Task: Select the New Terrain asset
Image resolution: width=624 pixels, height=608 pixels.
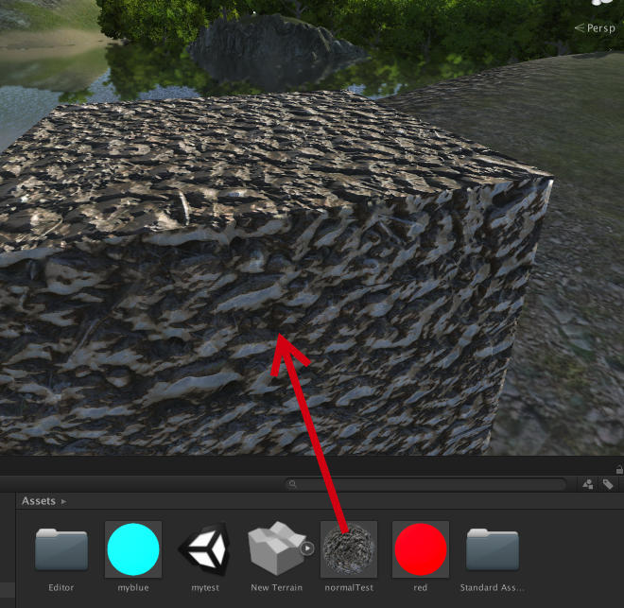Action: click(276, 549)
